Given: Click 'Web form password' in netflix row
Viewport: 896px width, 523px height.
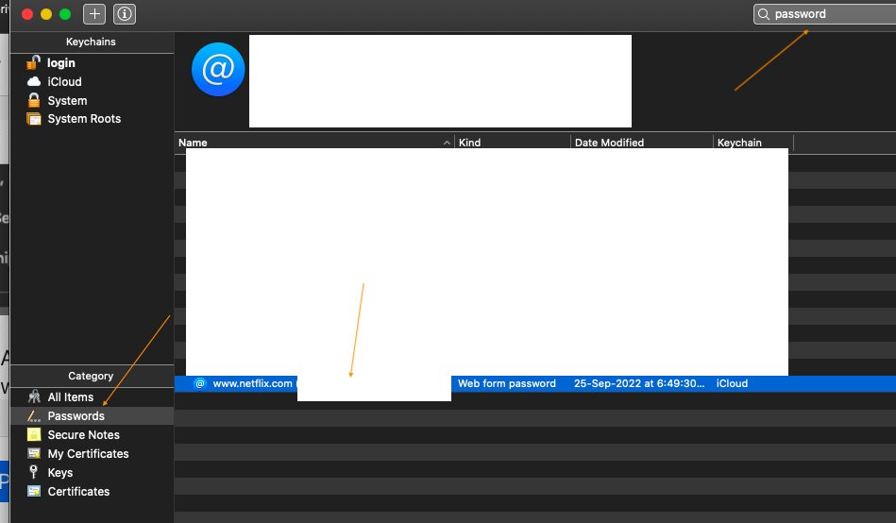Looking at the screenshot, I should coord(507,383).
